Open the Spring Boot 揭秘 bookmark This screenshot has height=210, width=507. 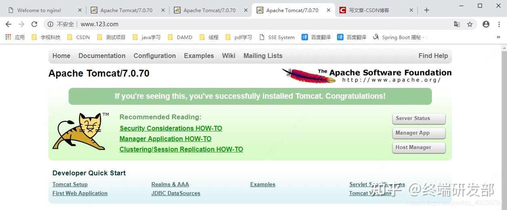click(400, 37)
